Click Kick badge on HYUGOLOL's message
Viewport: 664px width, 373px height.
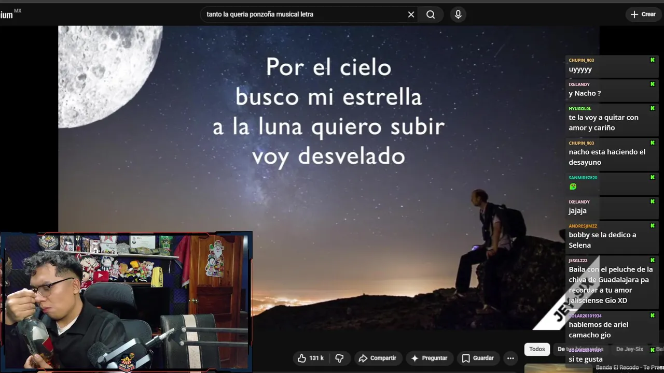[x=653, y=108]
